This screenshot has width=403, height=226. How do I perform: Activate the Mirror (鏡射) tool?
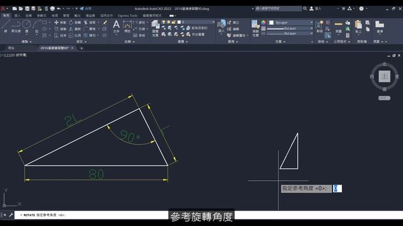coord(75,29)
